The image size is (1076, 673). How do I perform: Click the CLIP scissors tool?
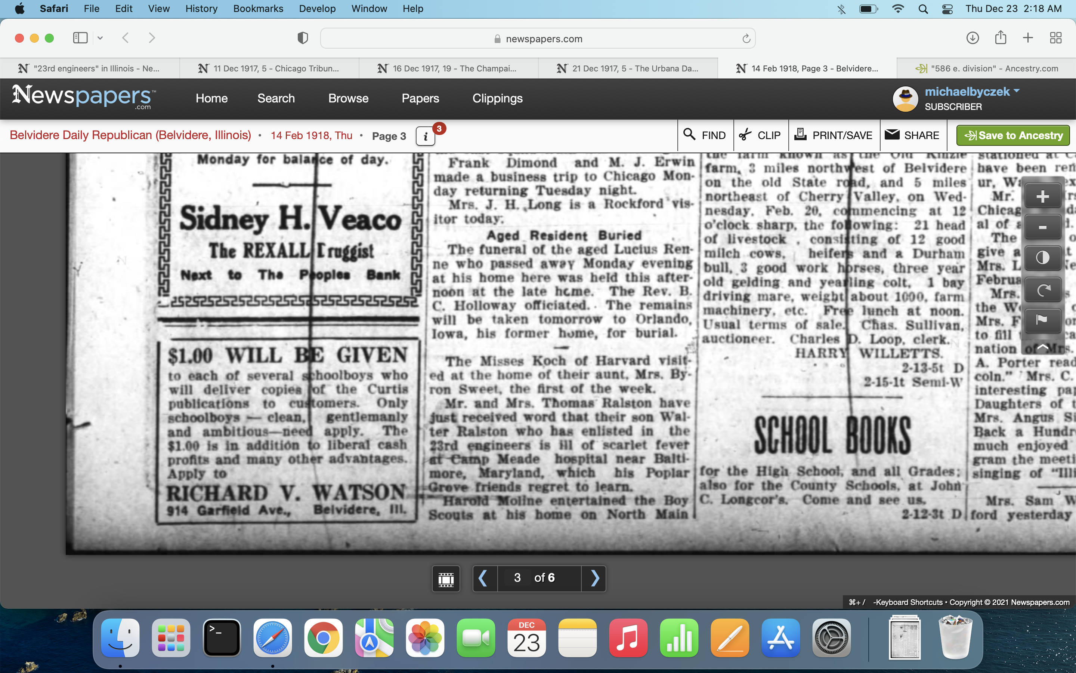click(x=760, y=135)
